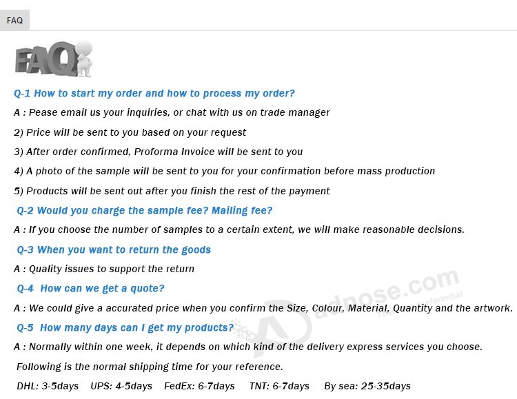The image size is (517, 399).
Task: Click the line about price based on request
Action: [x=130, y=132]
